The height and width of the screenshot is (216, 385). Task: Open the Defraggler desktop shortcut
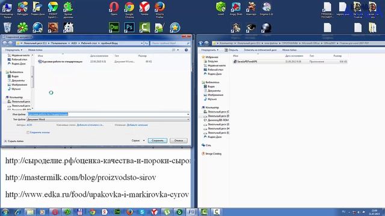(23, 9)
